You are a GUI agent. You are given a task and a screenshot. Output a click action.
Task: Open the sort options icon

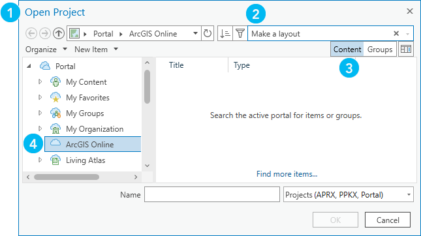(x=225, y=33)
